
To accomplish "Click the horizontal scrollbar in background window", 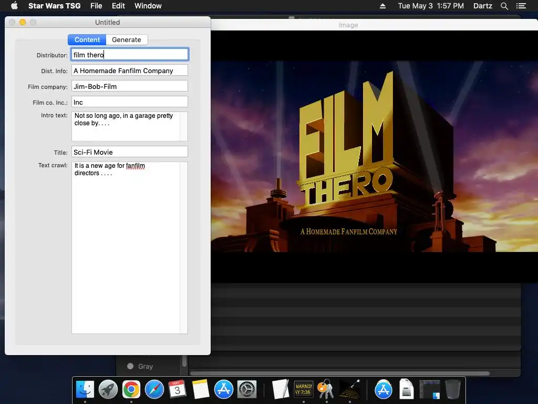I will [x=340, y=373].
